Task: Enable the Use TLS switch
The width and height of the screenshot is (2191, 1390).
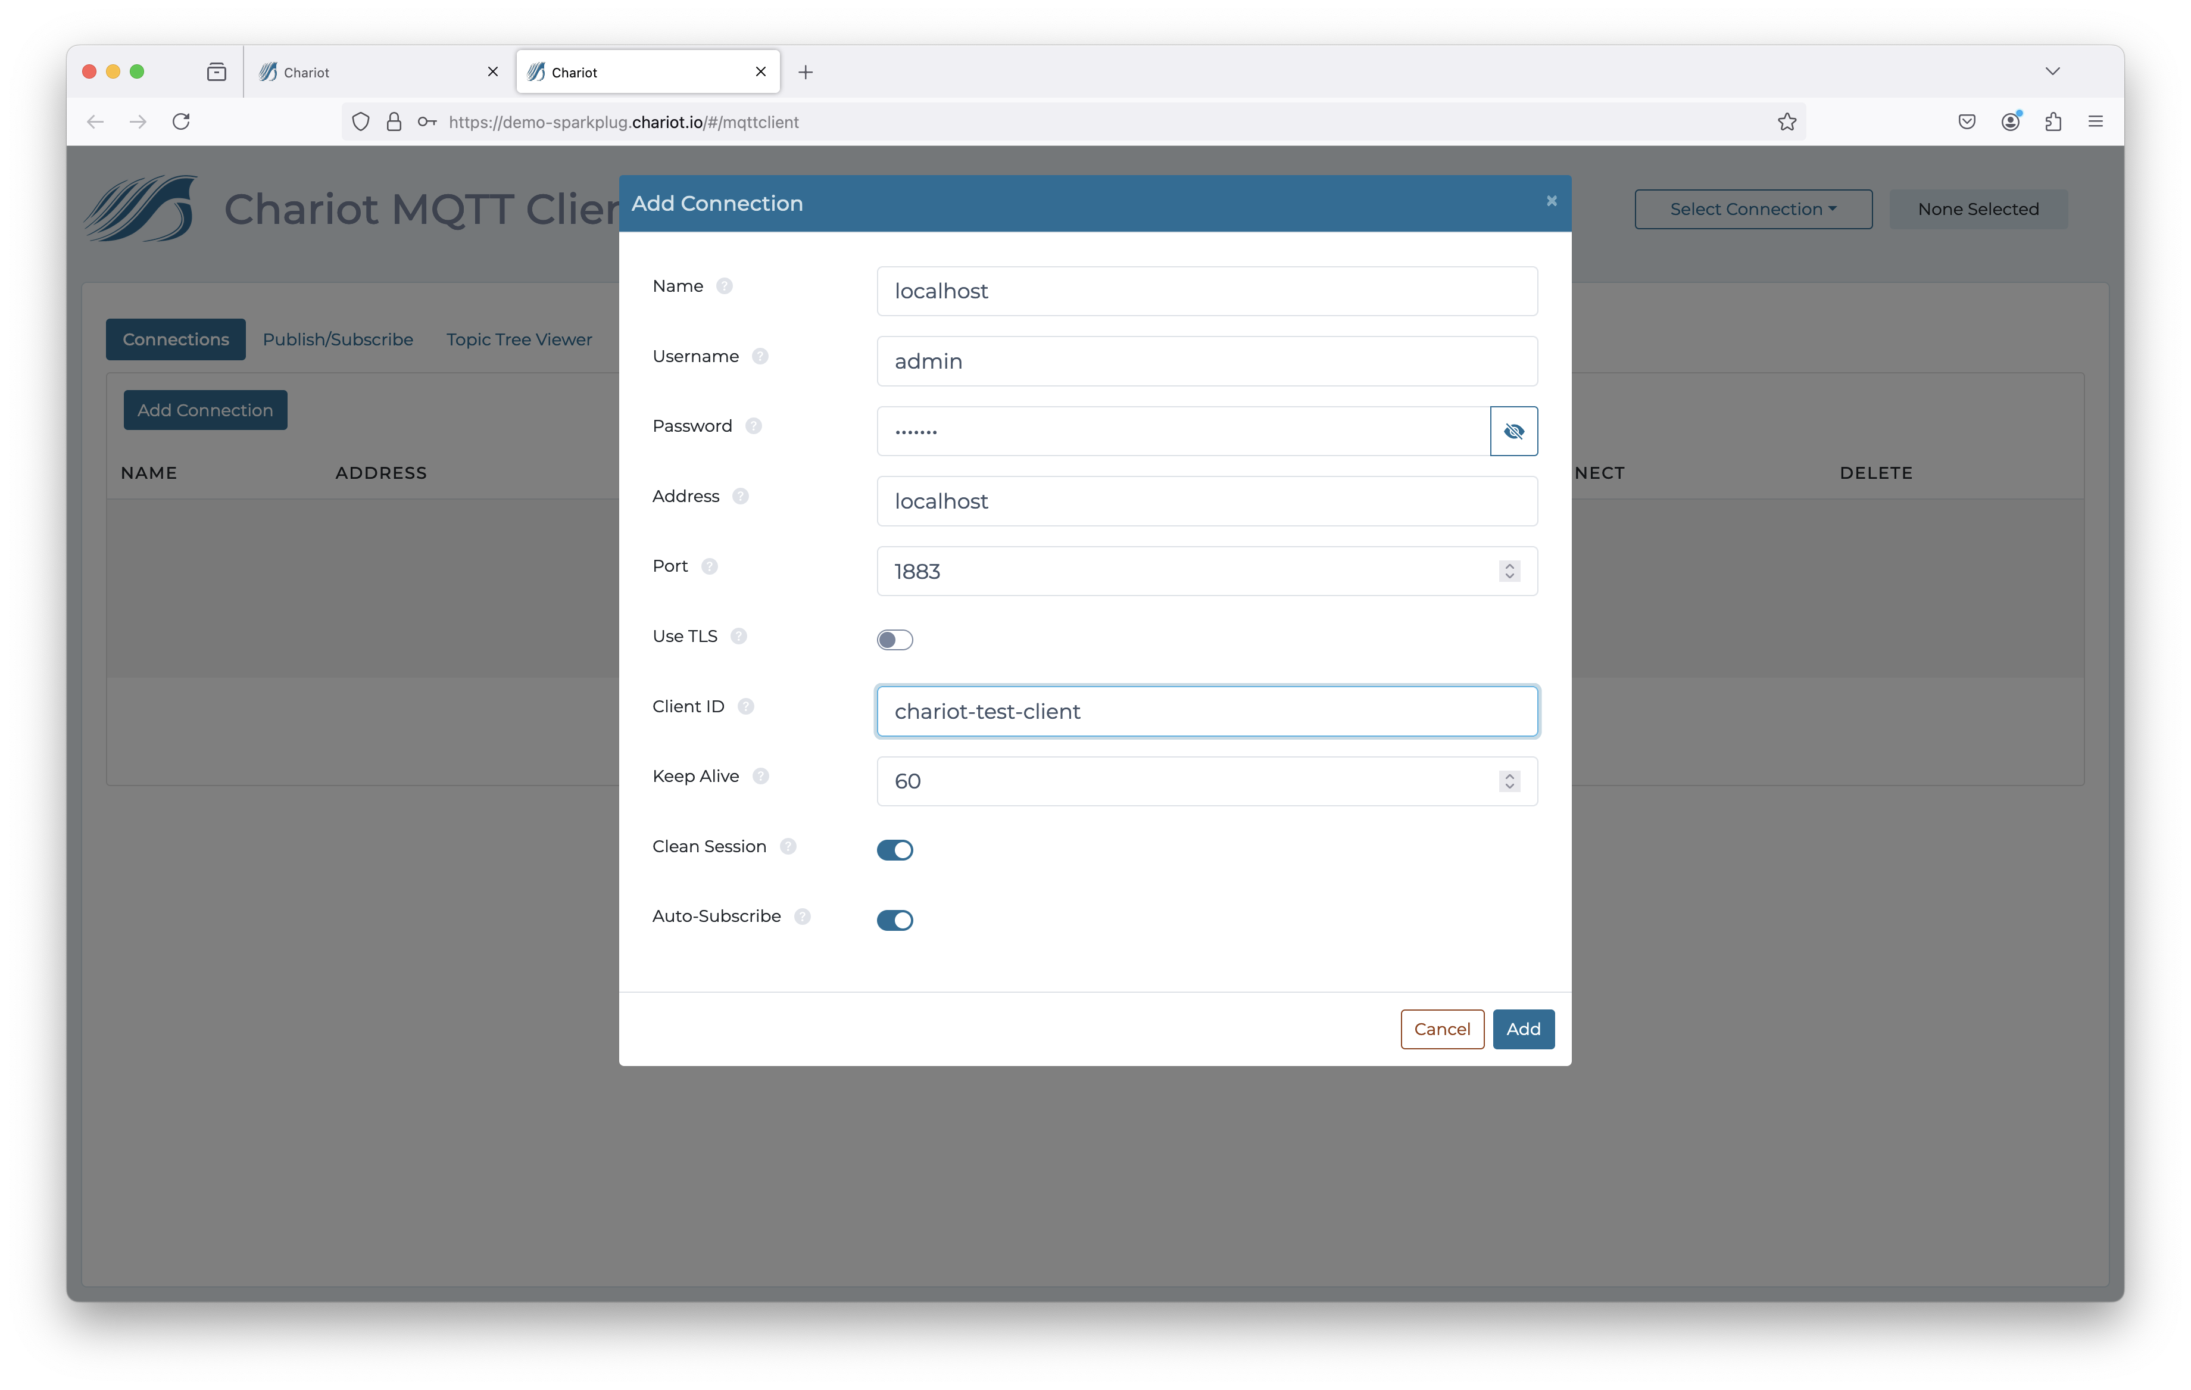Action: tap(894, 640)
